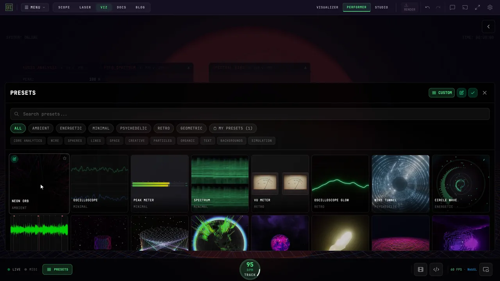This screenshot has width=500, height=281.
Task: Click the 95 BPM Track dial
Action: coord(250,269)
